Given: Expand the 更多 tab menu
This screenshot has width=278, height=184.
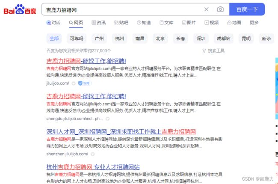Looking at the screenshot, I should click(254, 23).
